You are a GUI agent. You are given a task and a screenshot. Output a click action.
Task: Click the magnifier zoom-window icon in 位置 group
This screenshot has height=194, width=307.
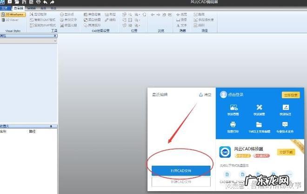coord(130,15)
